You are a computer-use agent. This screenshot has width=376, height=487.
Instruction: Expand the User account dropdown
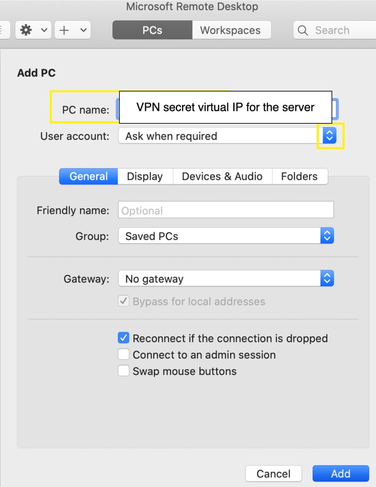[329, 136]
